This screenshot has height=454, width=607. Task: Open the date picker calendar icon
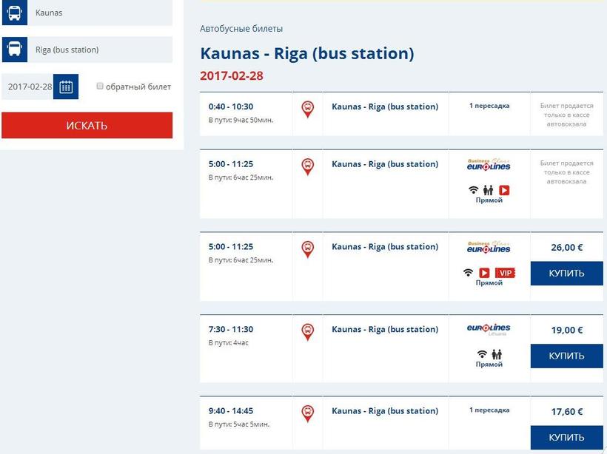(66, 87)
